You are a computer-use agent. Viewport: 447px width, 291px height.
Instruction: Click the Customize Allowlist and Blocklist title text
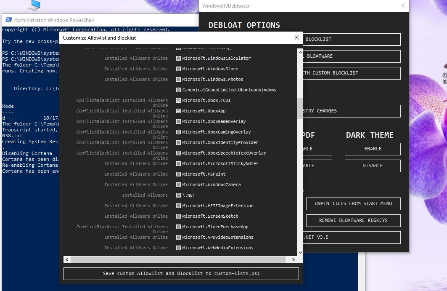(99, 38)
